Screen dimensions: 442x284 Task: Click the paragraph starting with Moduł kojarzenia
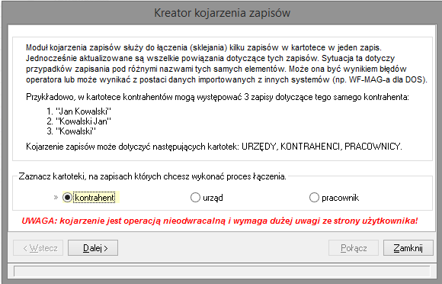(226, 63)
